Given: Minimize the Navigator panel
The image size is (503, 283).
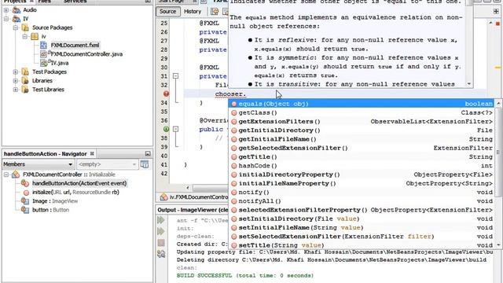Looking at the screenshot, I should point(148,154).
